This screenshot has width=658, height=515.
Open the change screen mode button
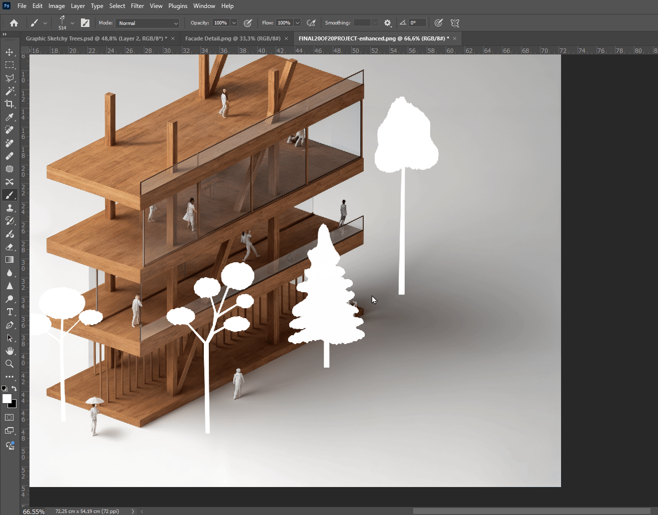[x=9, y=431]
